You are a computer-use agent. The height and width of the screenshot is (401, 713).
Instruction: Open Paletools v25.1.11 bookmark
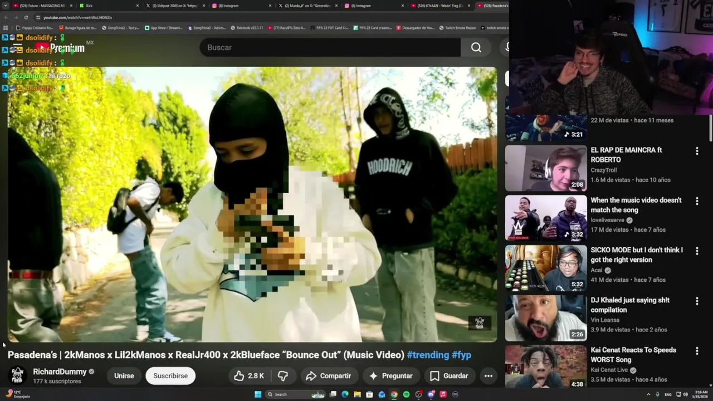coord(246,27)
